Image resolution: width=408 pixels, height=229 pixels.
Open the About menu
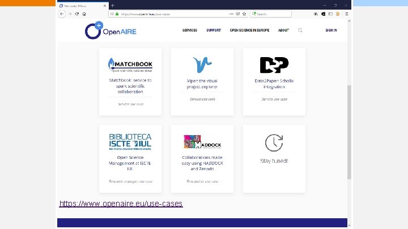click(x=284, y=31)
